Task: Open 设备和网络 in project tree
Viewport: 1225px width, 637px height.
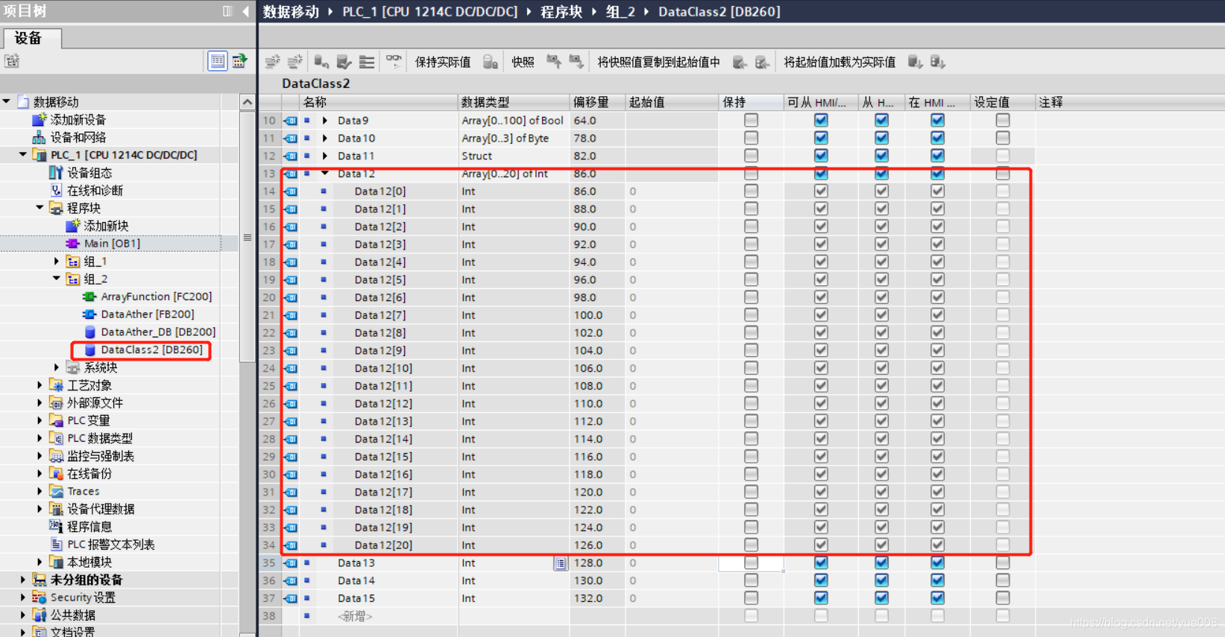Action: click(x=78, y=137)
